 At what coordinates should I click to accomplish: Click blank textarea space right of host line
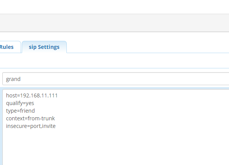pyautogui.click(x=145, y=95)
